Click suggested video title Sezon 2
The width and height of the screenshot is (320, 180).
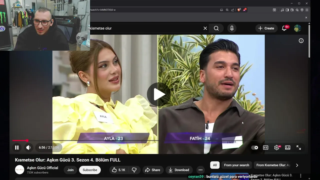click(271, 177)
